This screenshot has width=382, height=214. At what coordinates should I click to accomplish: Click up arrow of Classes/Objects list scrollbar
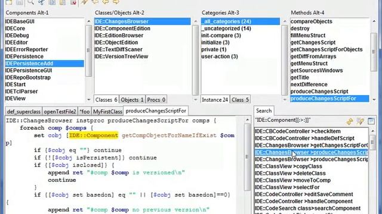tap(195, 21)
